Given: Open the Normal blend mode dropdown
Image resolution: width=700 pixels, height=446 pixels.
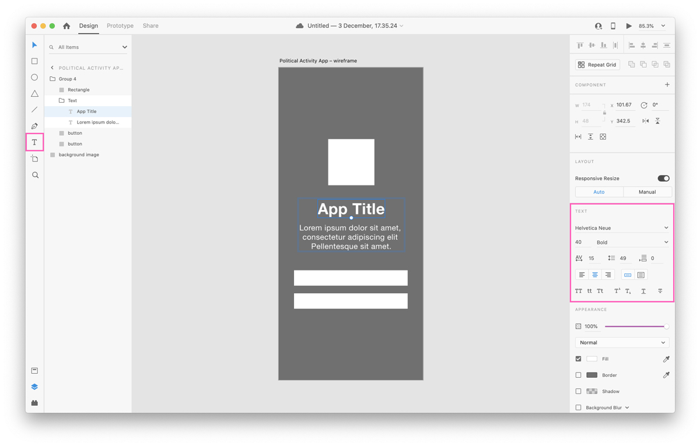Looking at the screenshot, I should click(x=622, y=343).
